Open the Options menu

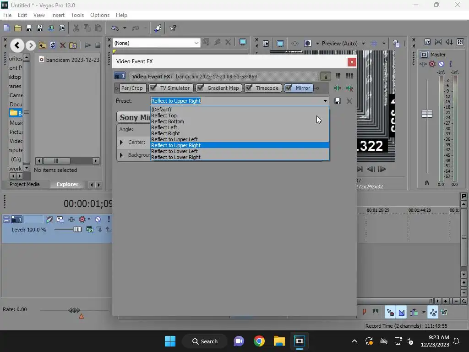click(x=99, y=15)
